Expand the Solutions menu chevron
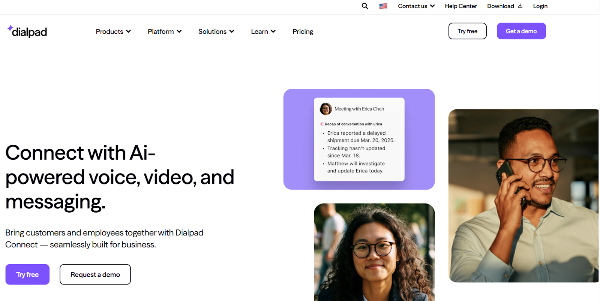 [x=232, y=31]
